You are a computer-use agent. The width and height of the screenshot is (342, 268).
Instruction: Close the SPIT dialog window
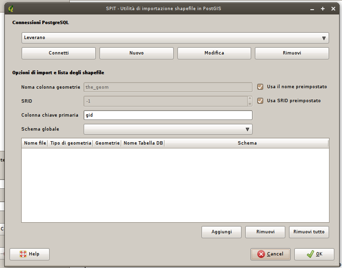[333, 9]
